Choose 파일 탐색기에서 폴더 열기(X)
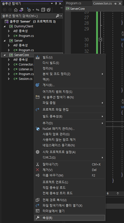 click(70, 206)
